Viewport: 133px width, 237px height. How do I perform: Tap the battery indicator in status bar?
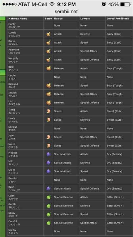coord(125,4)
